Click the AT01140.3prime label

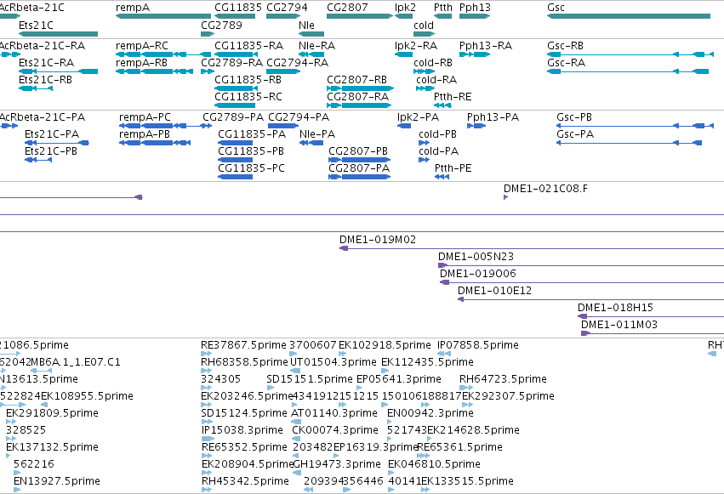coord(334,413)
